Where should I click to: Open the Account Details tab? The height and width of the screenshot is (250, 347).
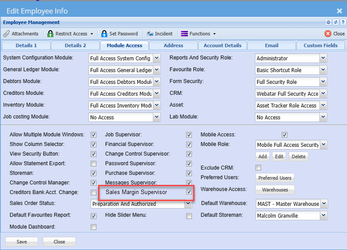(223, 45)
